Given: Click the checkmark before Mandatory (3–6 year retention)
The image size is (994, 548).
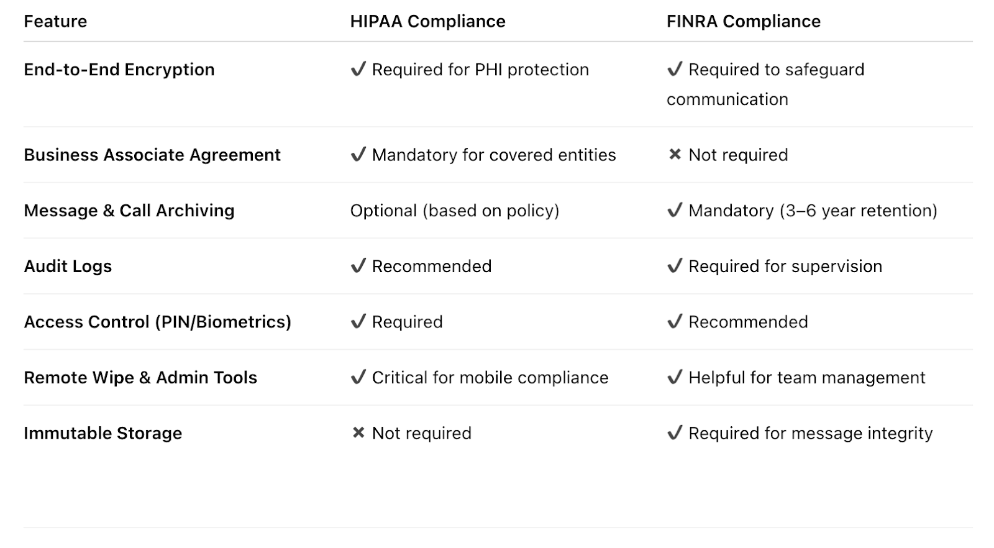Looking at the screenshot, I should click(x=675, y=210).
